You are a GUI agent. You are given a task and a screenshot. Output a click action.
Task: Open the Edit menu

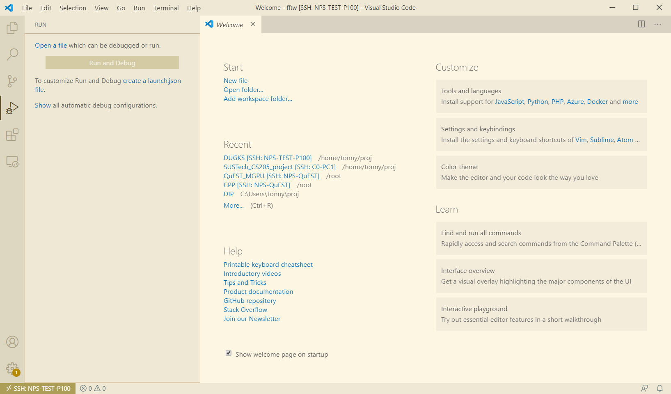(46, 8)
